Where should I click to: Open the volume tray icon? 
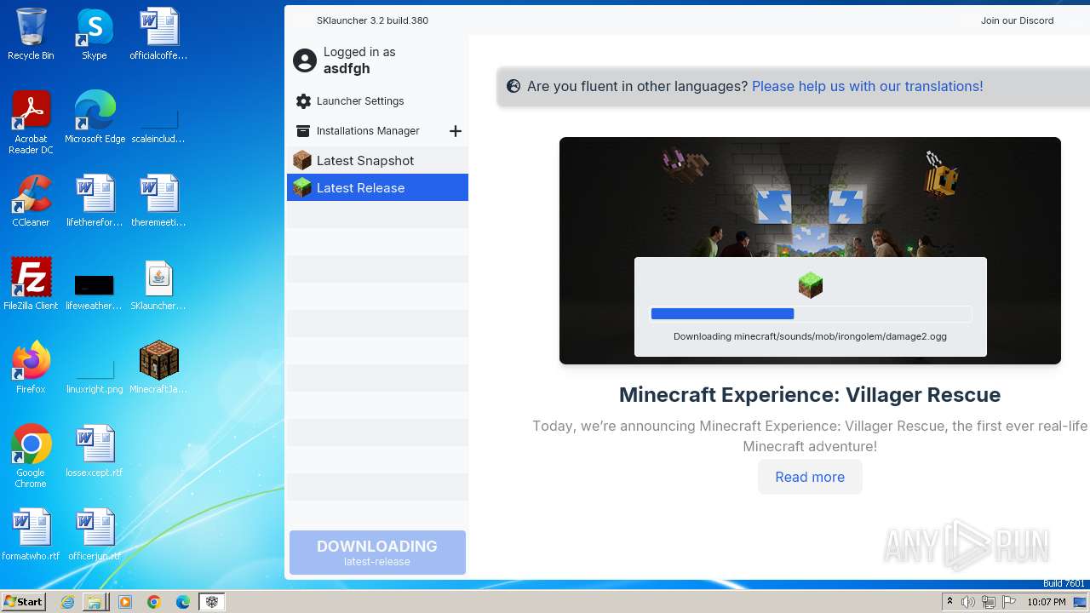tap(968, 602)
